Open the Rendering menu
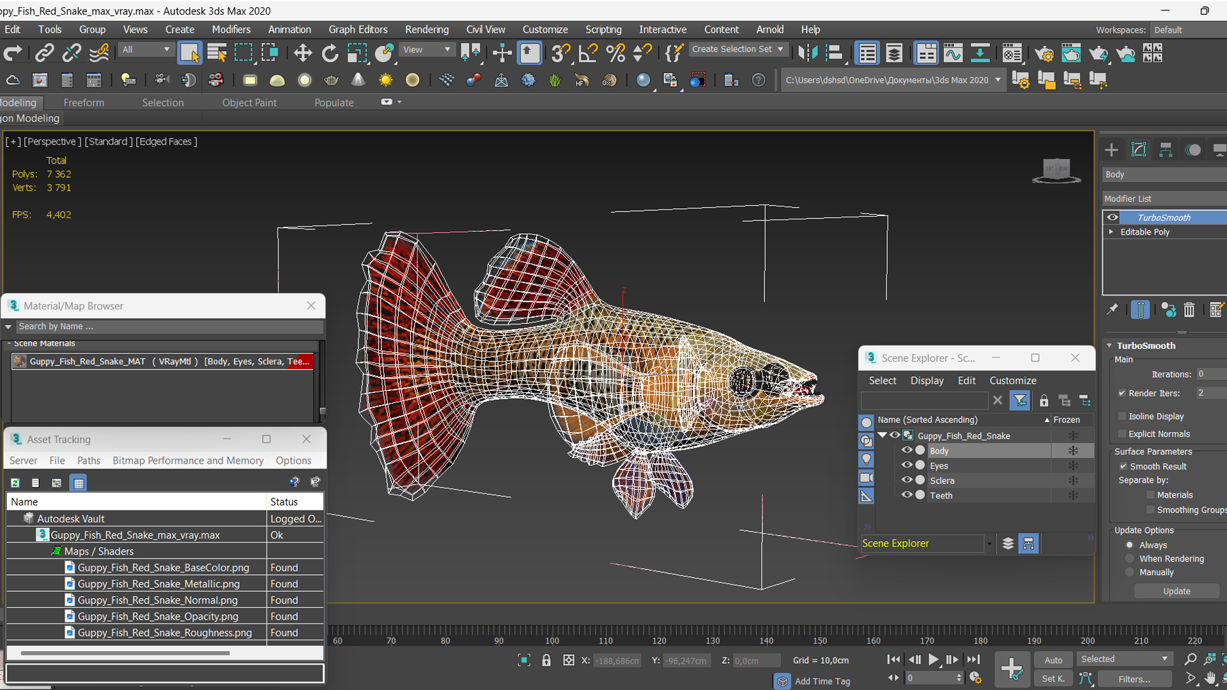The width and height of the screenshot is (1227, 690). pyautogui.click(x=427, y=29)
